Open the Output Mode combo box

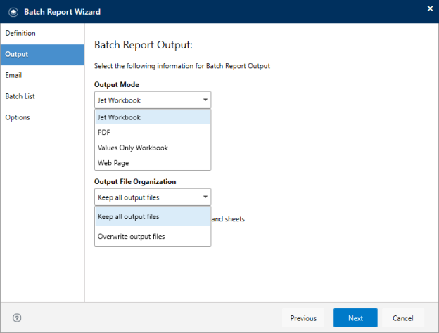pos(153,100)
